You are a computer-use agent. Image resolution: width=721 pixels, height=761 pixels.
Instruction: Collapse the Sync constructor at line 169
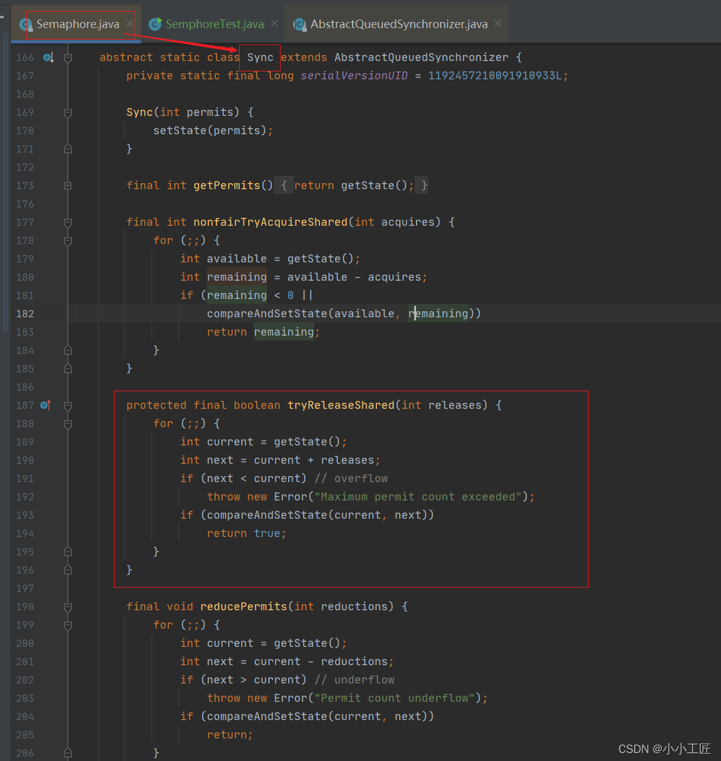click(68, 112)
